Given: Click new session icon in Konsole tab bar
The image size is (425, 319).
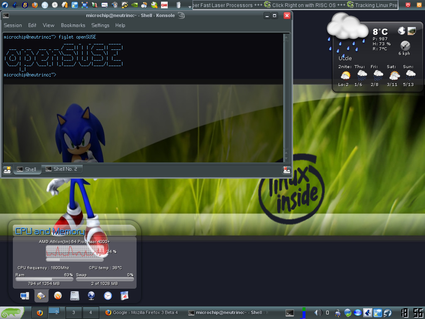Looking at the screenshot, I should tap(7, 170).
